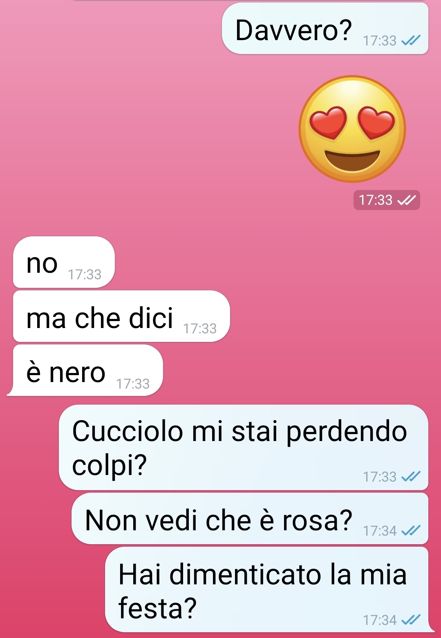The width and height of the screenshot is (441, 638).
Task: Tap the read ticks on 'Hai dimenticato la mia festa?'
Action: (x=411, y=620)
